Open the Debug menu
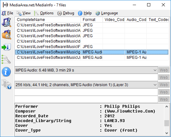The width and height of the screenshot is (171, 137). (68, 13)
